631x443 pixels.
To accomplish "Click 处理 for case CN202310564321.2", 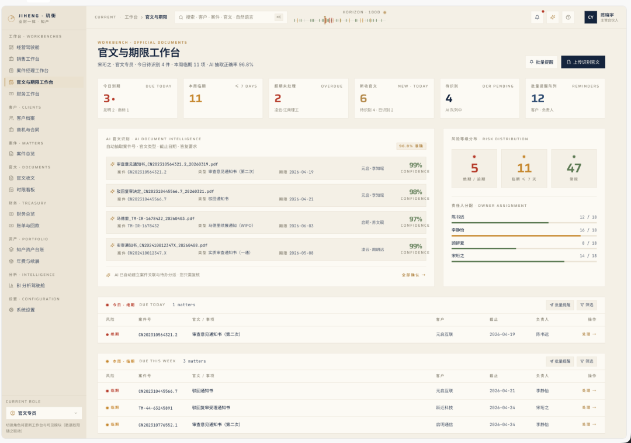I will [589, 334].
